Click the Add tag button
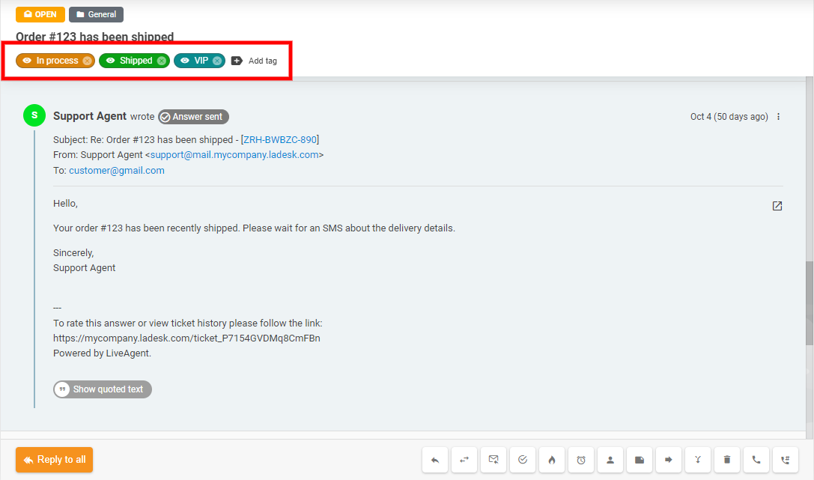This screenshot has width=814, height=480. coord(255,61)
